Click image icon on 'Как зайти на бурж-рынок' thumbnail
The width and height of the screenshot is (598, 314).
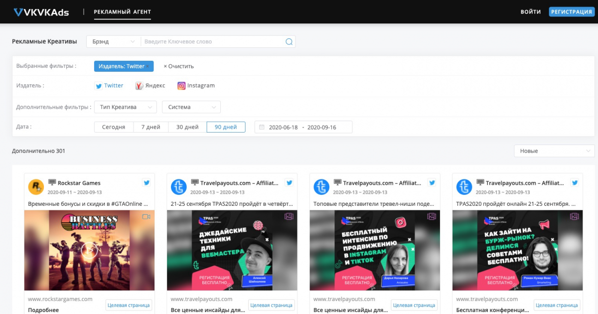click(x=575, y=217)
